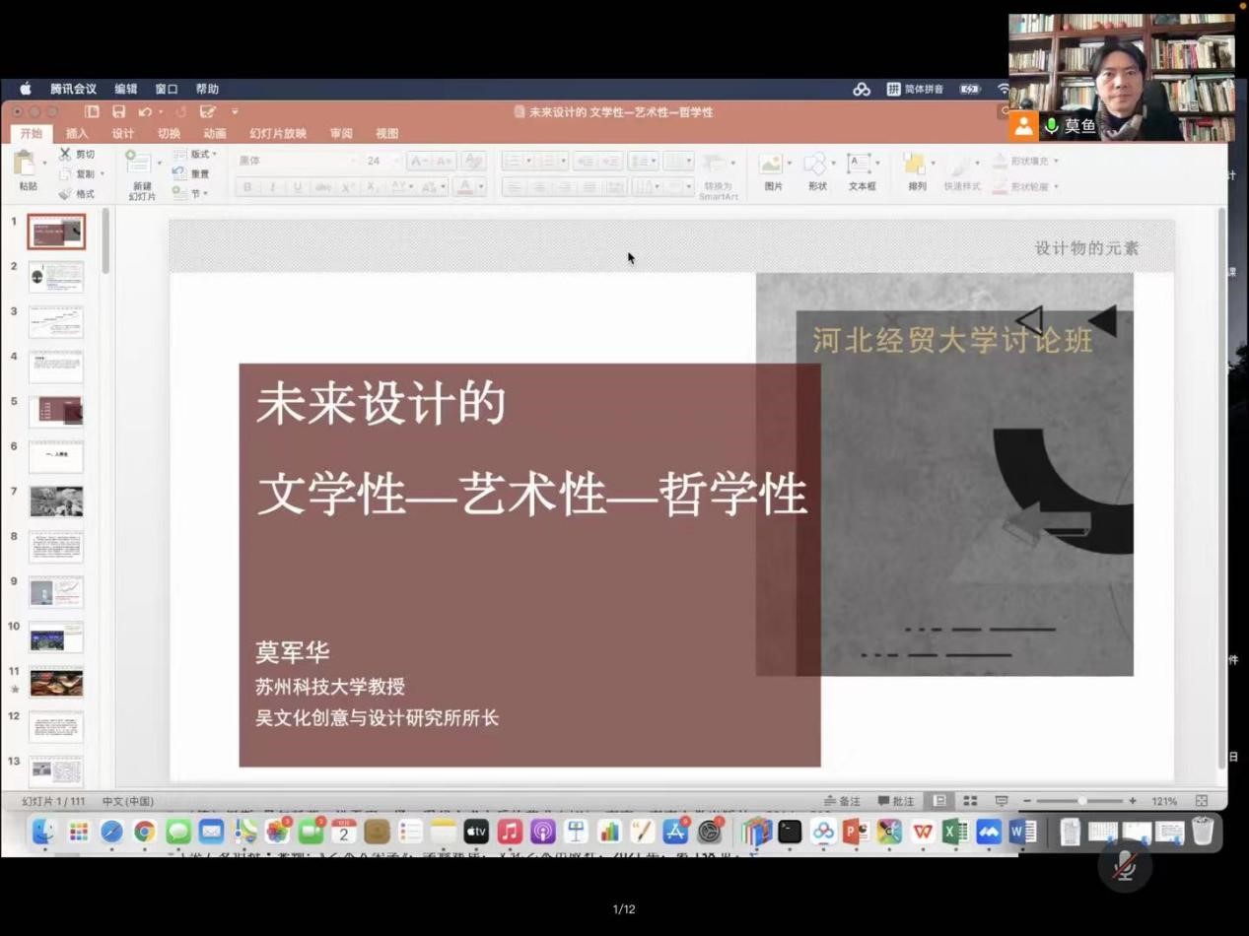Image resolution: width=1249 pixels, height=936 pixels.
Task: Open the Slide Show (幻灯片放映) tab
Action: [277, 134]
